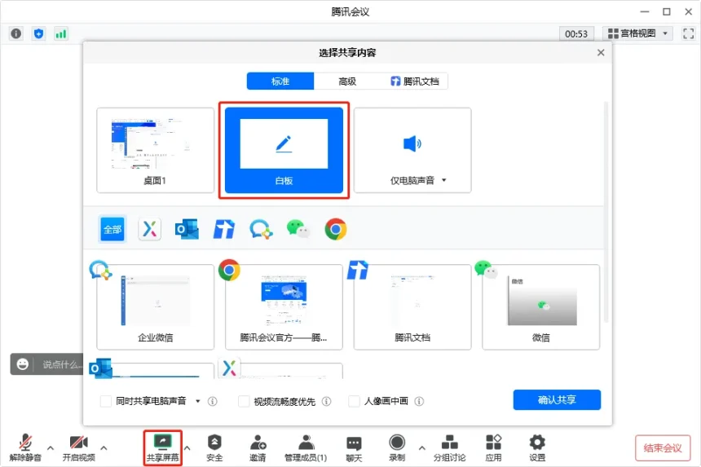This screenshot has height=467, width=701.
Task: Tick the 视频流畅度优先 checkbox
Action: (244, 401)
